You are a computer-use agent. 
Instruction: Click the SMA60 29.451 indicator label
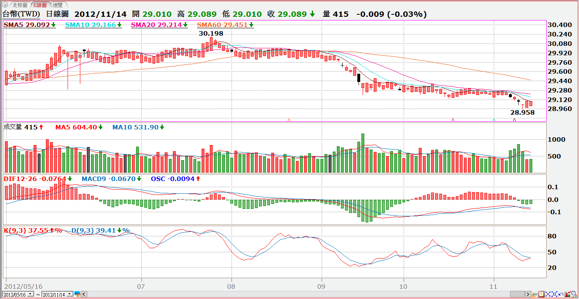tap(225, 25)
